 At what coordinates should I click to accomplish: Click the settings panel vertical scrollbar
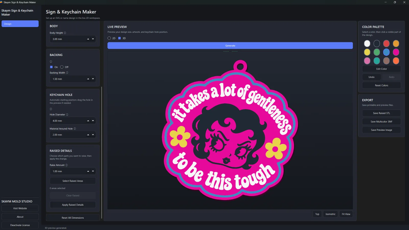pyautogui.click(x=102, y=152)
